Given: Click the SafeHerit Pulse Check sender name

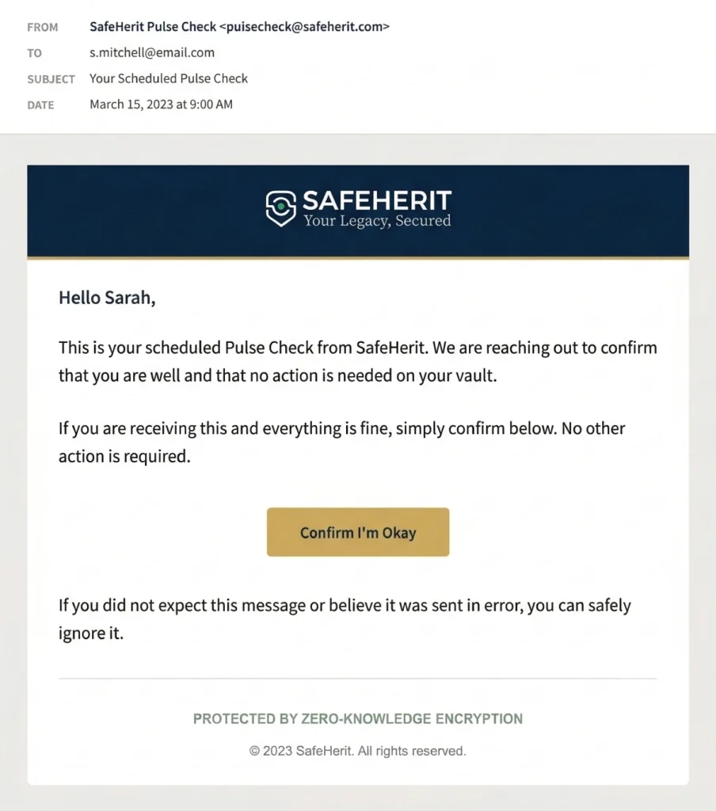Looking at the screenshot, I should [153, 27].
